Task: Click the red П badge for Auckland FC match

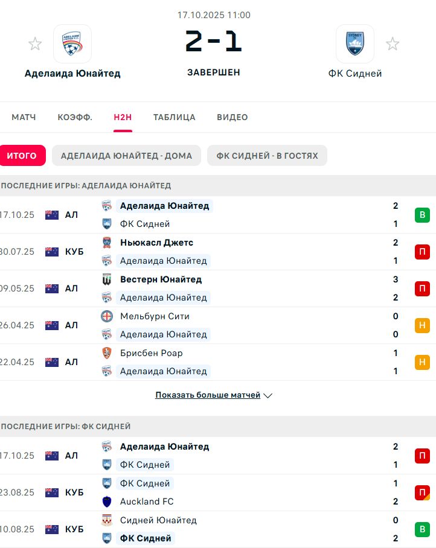Action: click(422, 492)
